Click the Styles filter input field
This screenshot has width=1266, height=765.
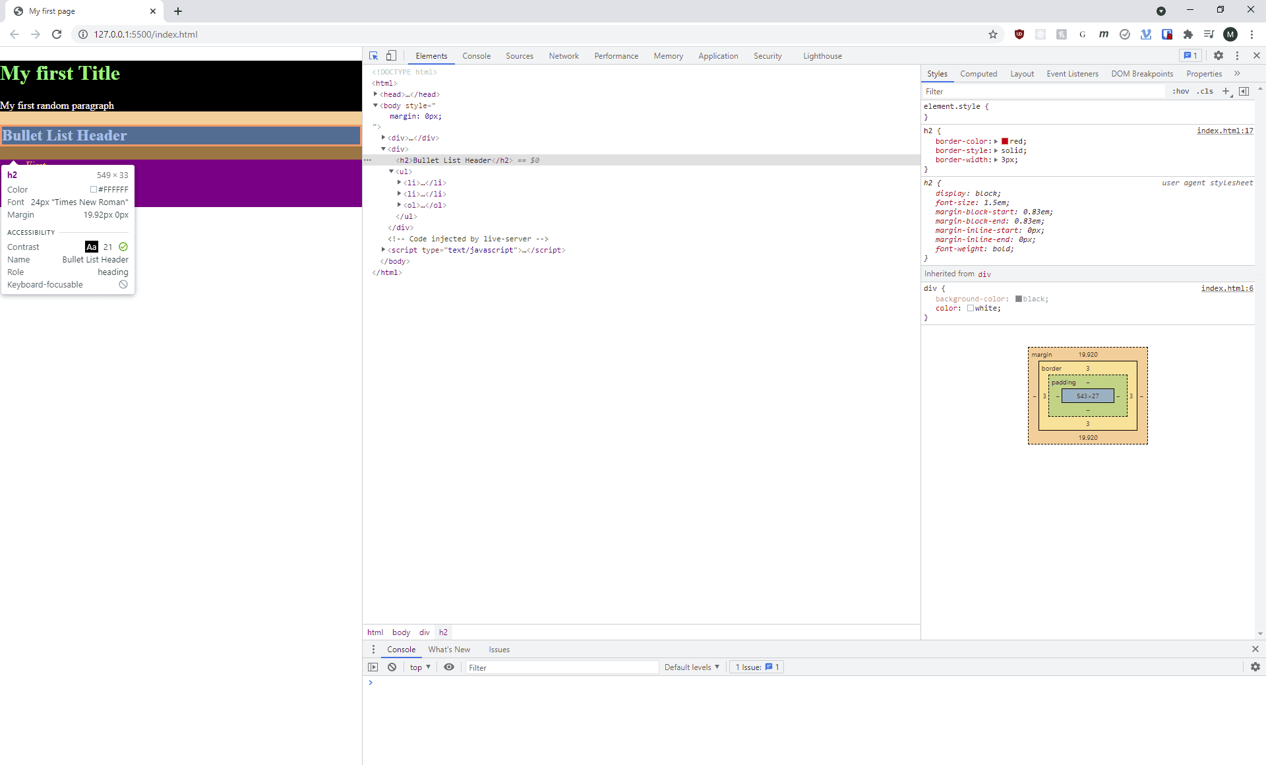pyautogui.click(x=1042, y=92)
